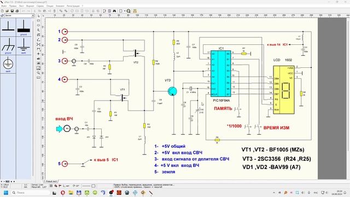The width and height of the screenshot is (350, 197).
Task: Open the Элемент menu
Action: tap(60, 6)
